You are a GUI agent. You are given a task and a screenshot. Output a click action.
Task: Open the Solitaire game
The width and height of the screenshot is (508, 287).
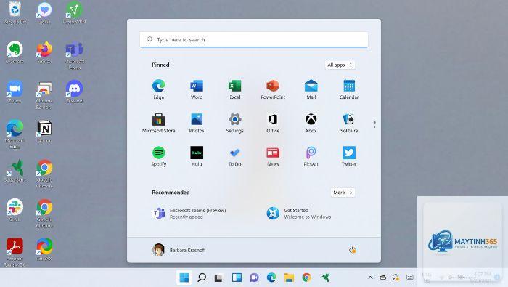point(349,123)
